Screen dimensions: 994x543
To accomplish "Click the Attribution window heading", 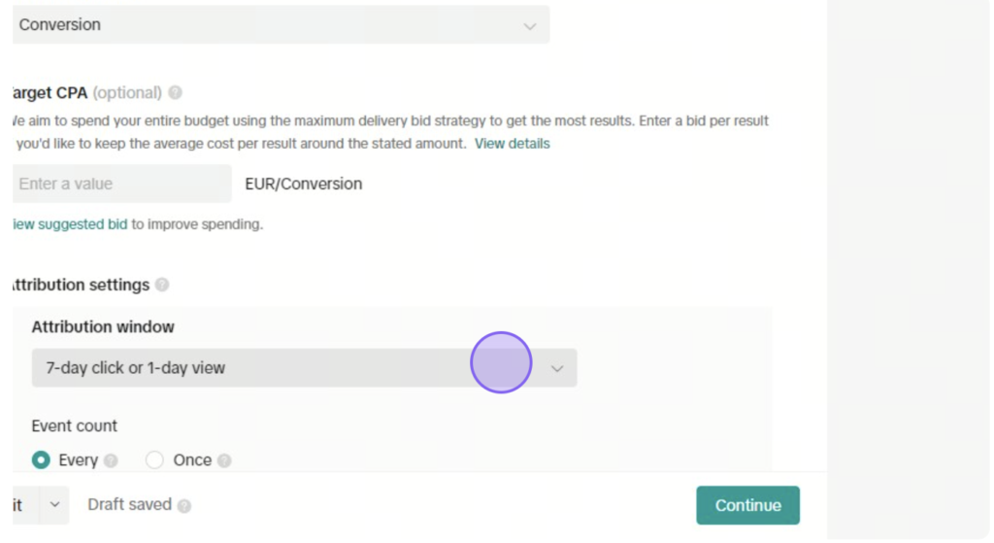I will pyautogui.click(x=103, y=326).
